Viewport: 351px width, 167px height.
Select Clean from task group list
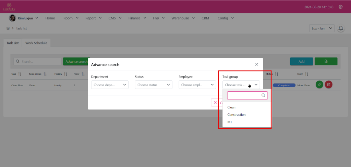click(x=231, y=107)
